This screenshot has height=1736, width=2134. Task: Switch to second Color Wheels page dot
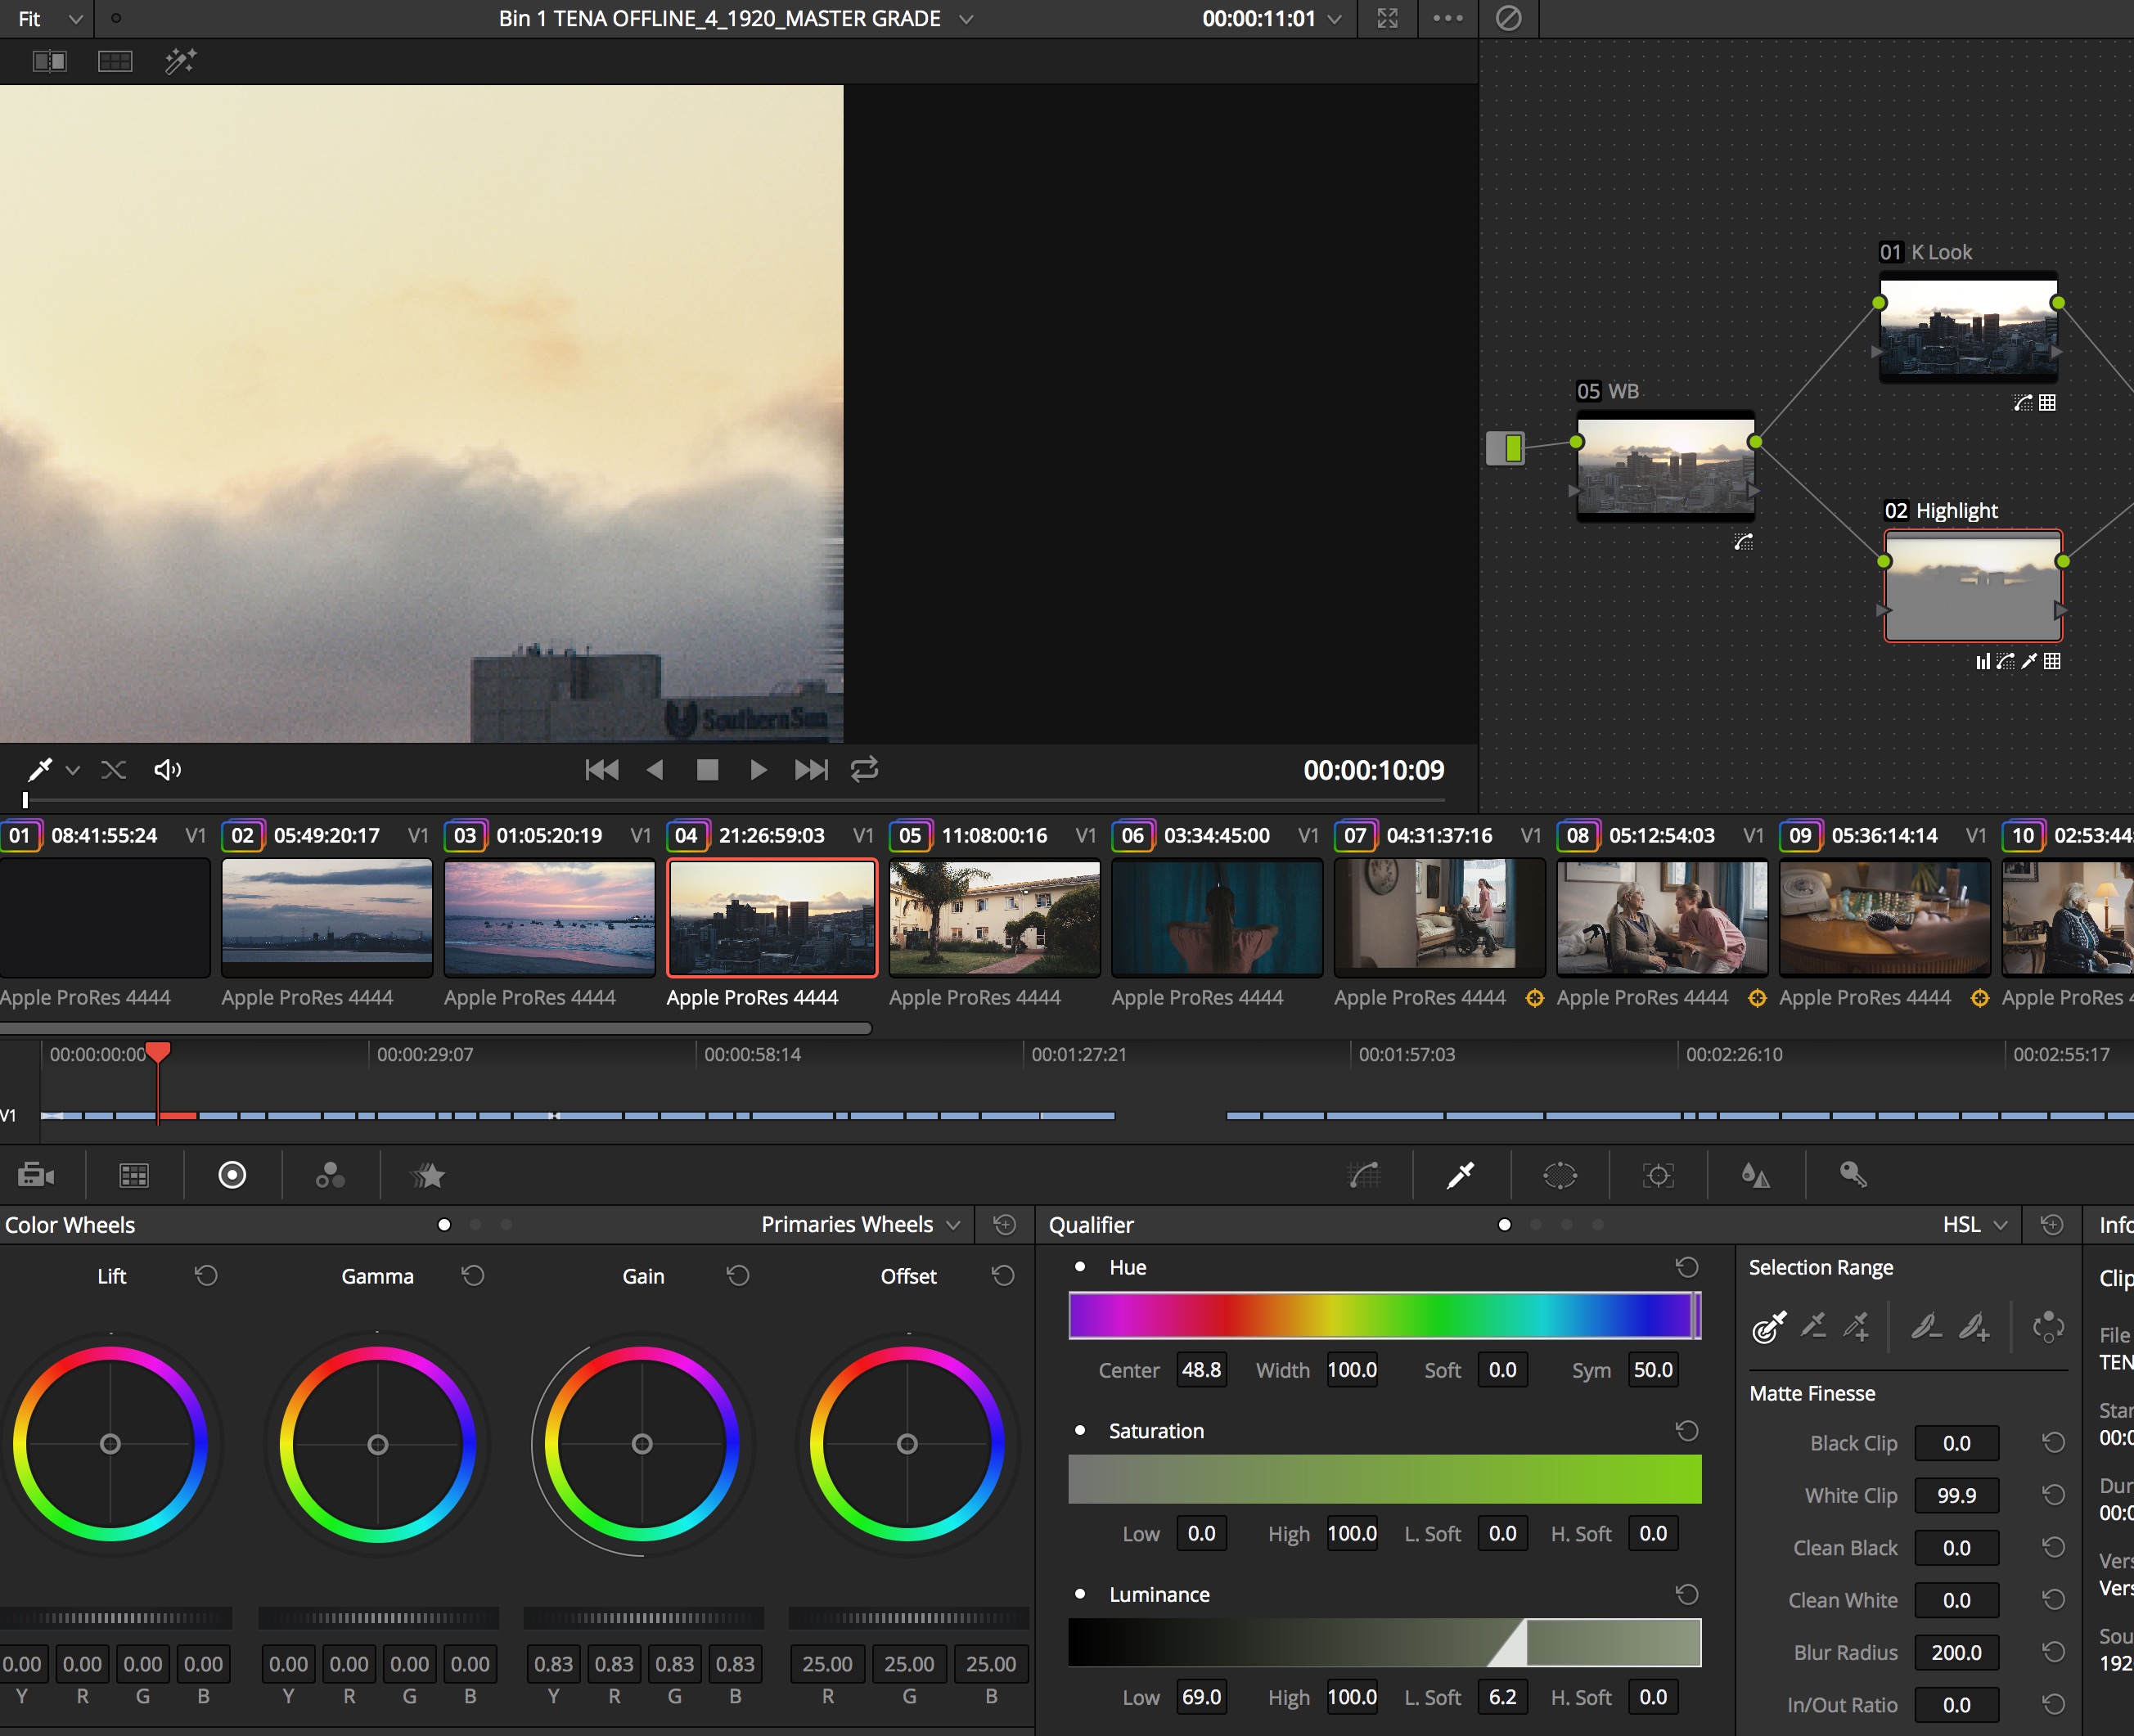[475, 1224]
